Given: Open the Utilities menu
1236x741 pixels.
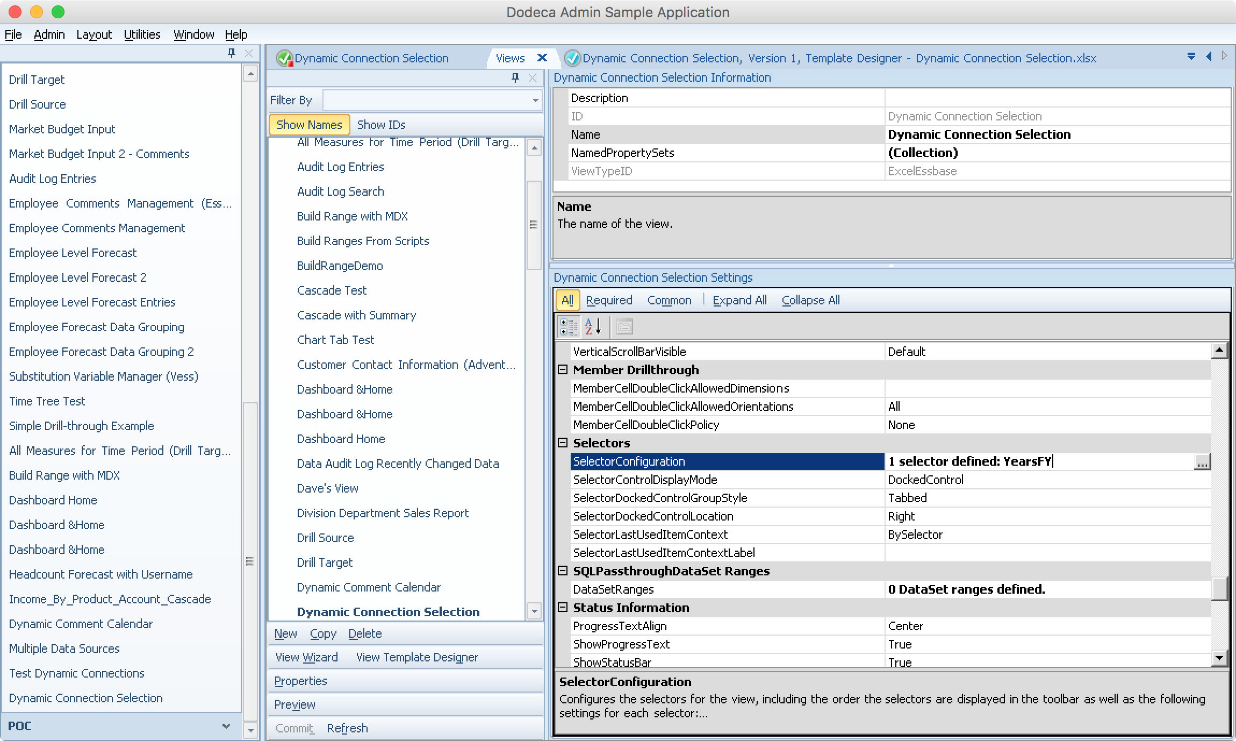Looking at the screenshot, I should click(x=142, y=34).
